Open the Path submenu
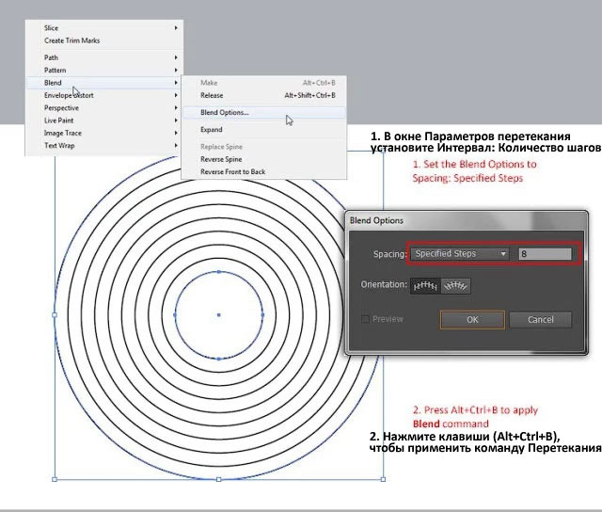602x512 pixels. pos(104,57)
